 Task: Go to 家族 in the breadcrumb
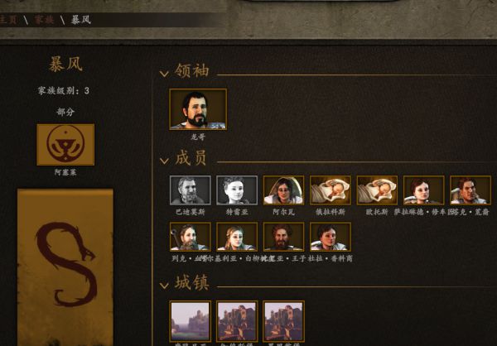pos(44,20)
